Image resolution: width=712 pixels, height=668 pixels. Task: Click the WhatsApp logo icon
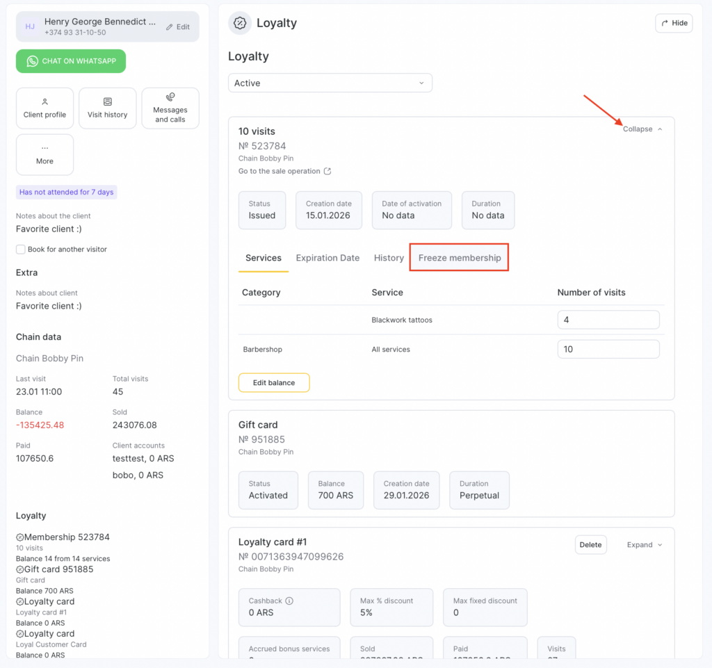click(x=32, y=61)
